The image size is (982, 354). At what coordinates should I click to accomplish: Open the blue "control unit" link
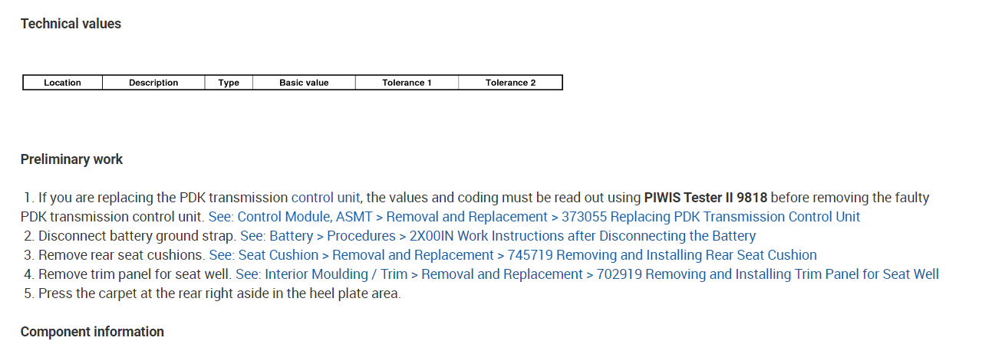click(325, 198)
